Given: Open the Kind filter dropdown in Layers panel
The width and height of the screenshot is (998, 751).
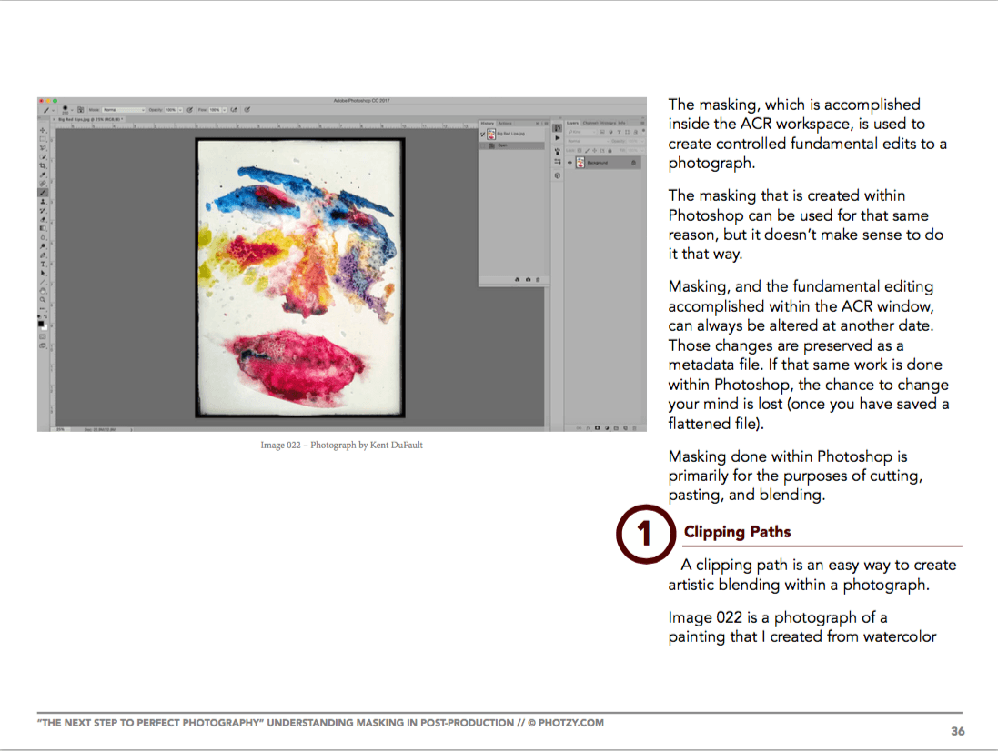Looking at the screenshot, I should click(x=582, y=132).
